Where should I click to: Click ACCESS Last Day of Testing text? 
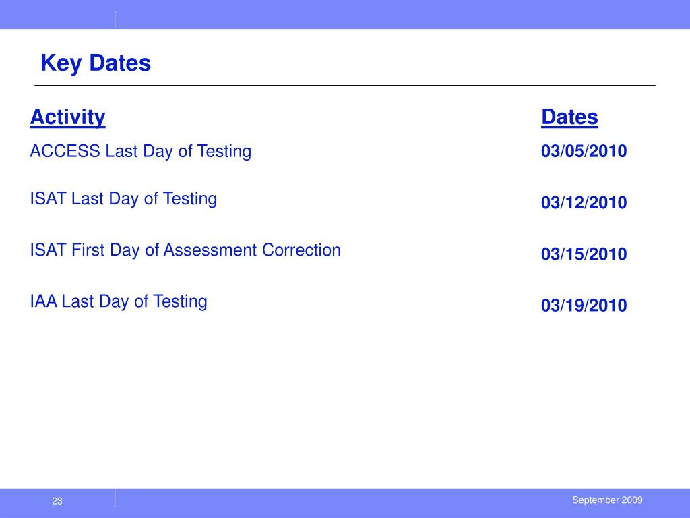click(140, 152)
